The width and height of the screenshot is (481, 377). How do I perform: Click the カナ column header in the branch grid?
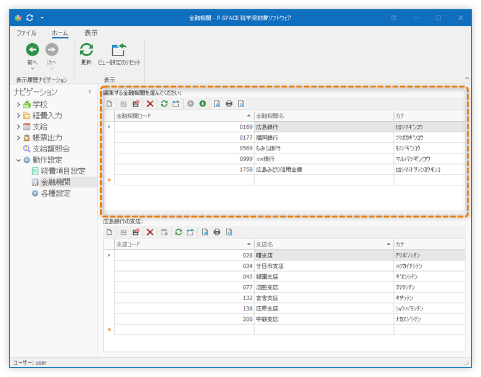point(429,245)
